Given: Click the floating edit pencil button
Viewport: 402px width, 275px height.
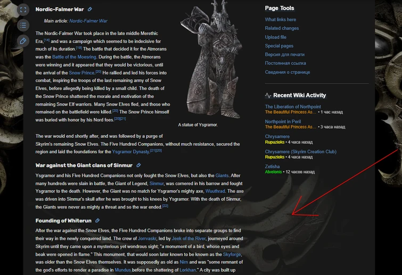Looking at the screenshot, I should tap(23, 41).
